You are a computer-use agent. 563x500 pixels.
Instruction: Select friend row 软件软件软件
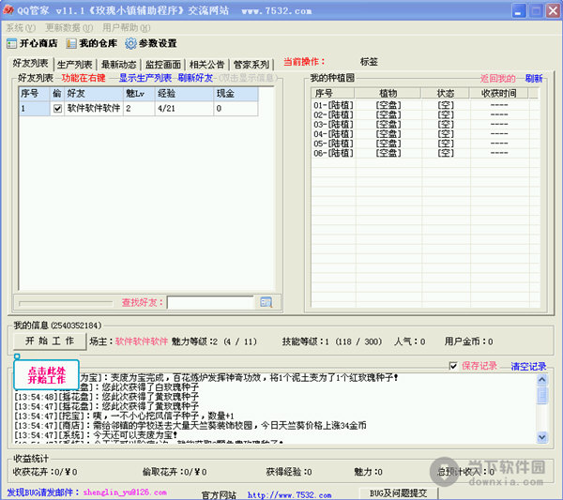[138, 109]
